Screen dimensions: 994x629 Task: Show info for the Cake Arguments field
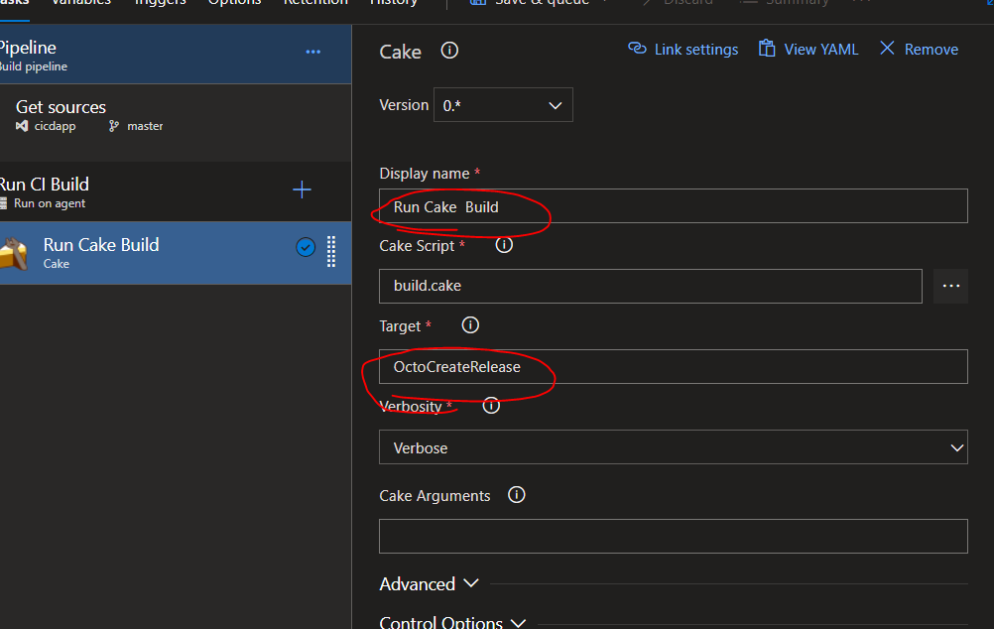(516, 495)
